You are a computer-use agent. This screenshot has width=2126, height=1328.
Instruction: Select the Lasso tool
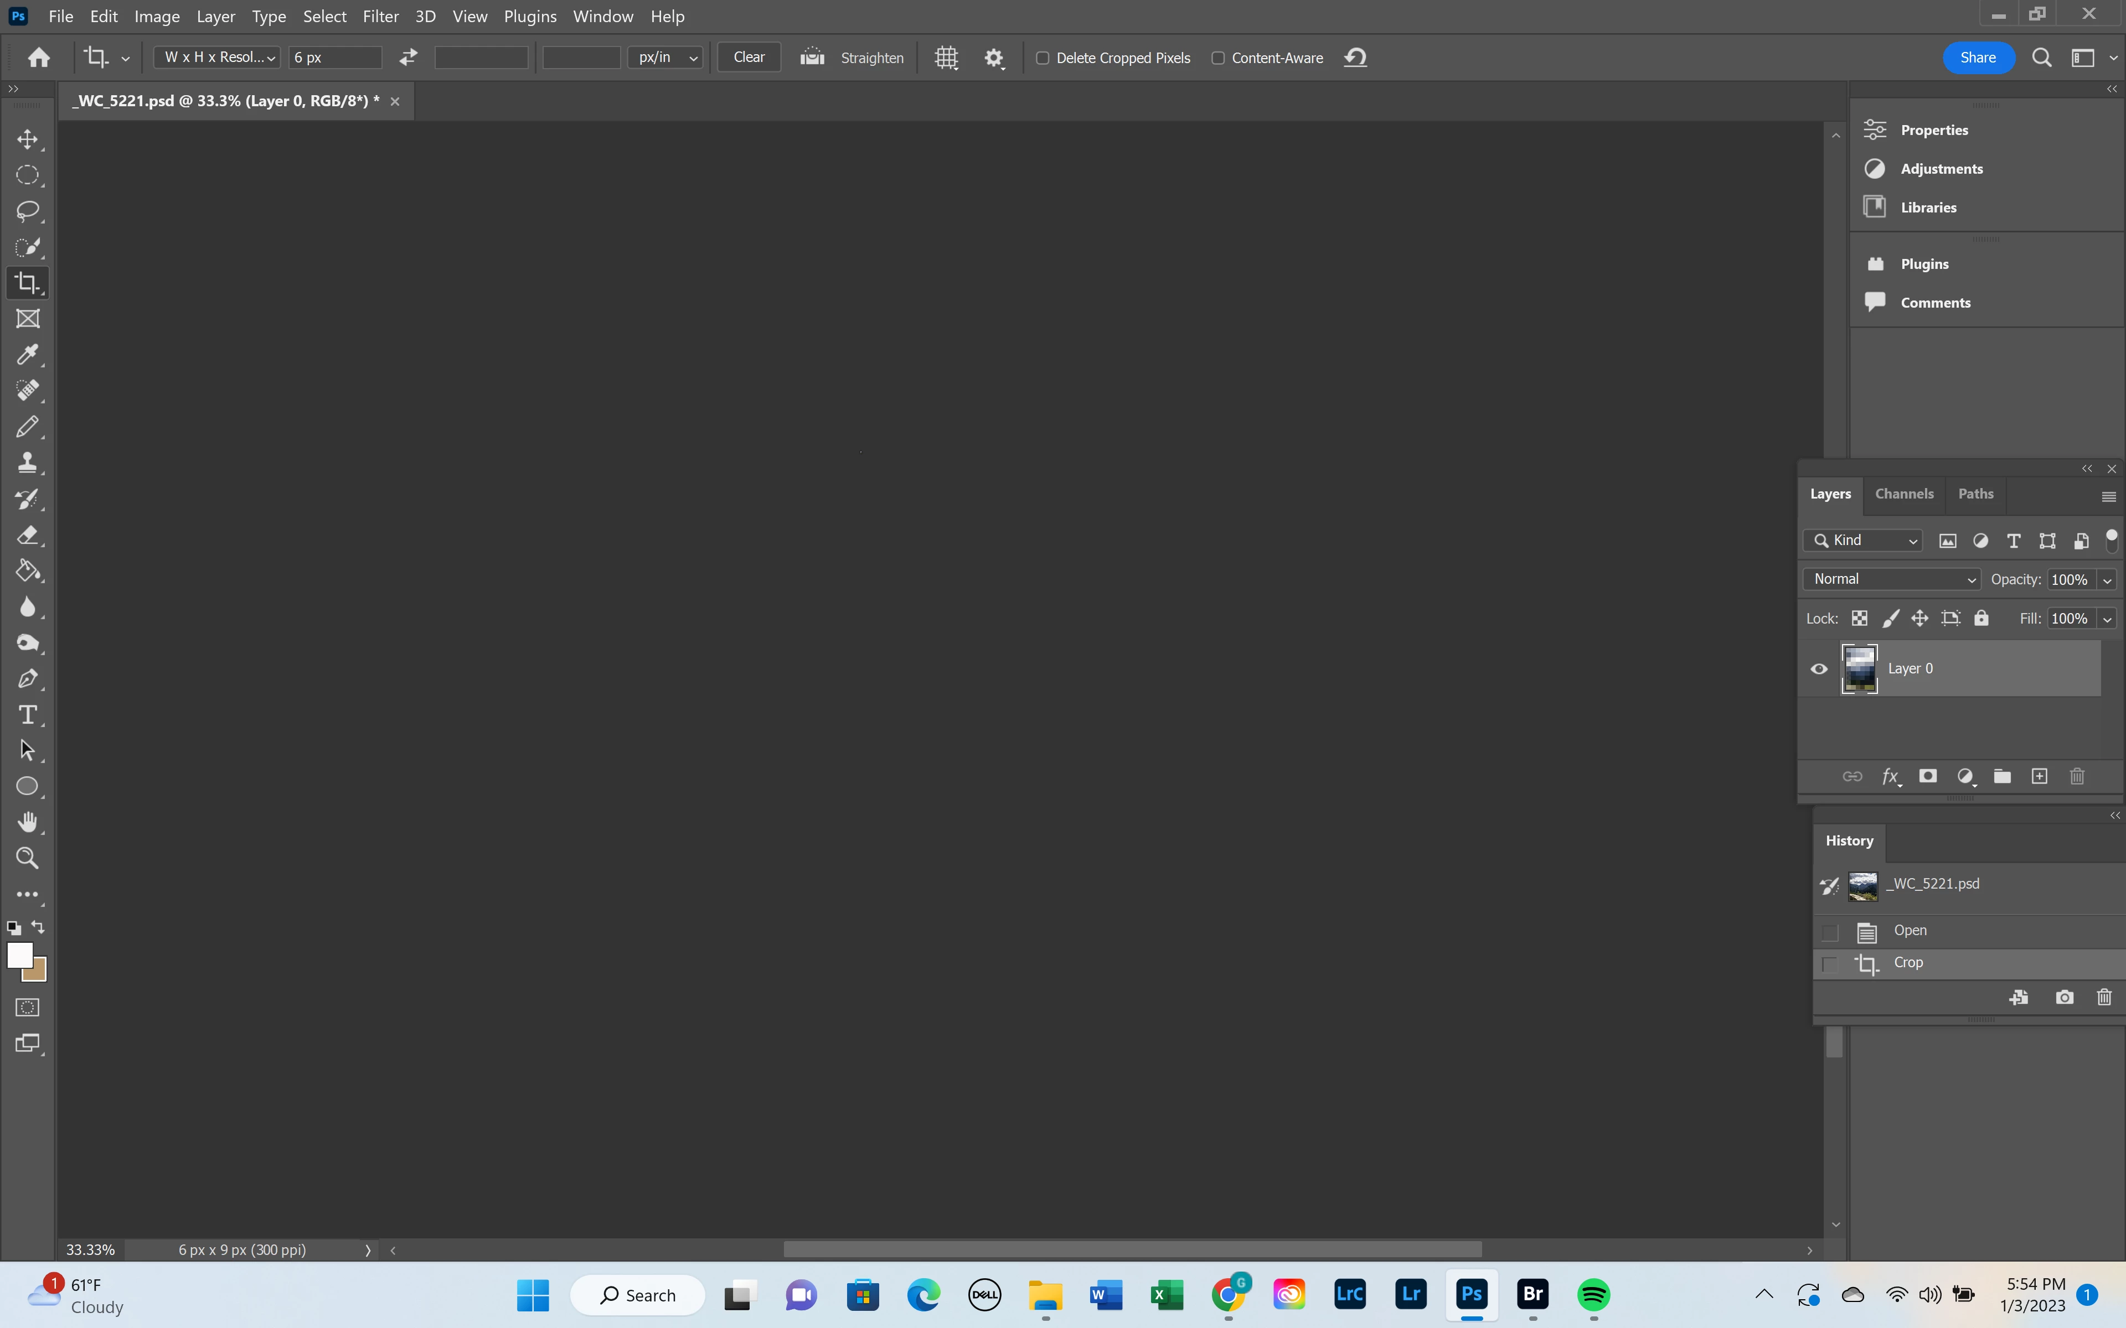(x=27, y=211)
